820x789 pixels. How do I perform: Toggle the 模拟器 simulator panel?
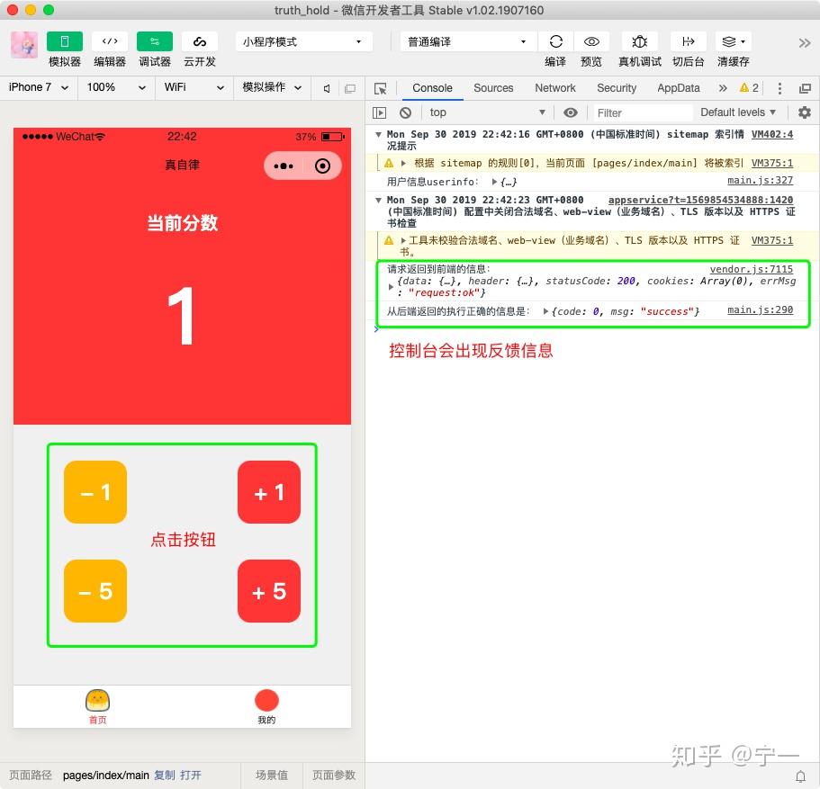coord(63,40)
